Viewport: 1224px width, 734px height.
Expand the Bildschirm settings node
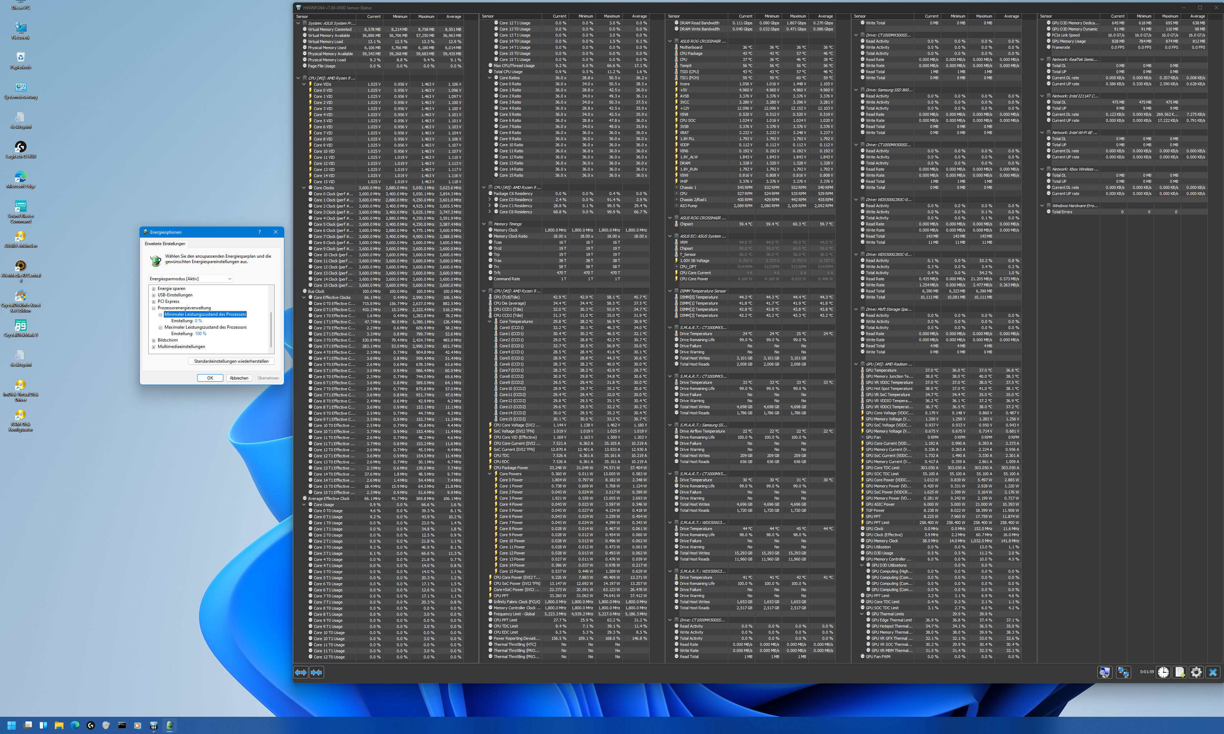point(153,340)
